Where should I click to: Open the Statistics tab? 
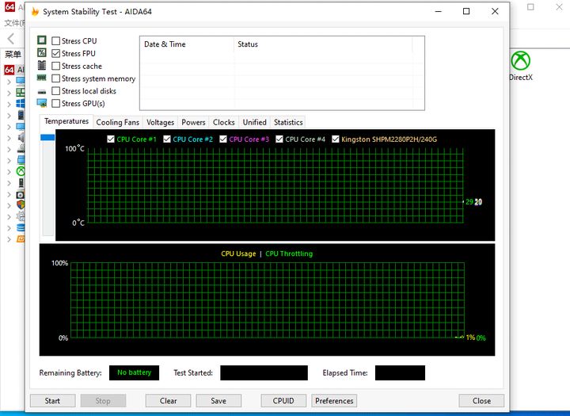(287, 122)
